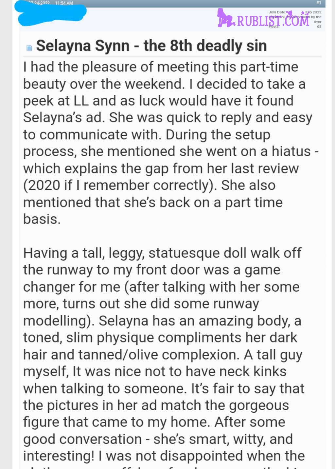Screen dimensions: 335x469
Task: Click the Join Date label
Action: pos(277,12)
